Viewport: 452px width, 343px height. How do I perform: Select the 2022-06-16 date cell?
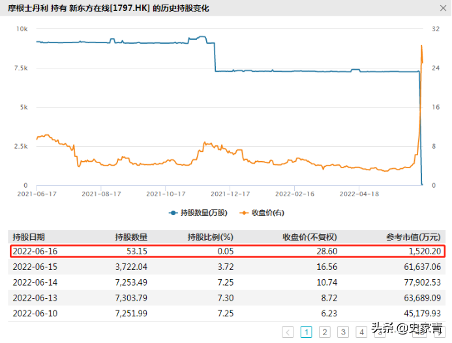pyautogui.click(x=35, y=251)
